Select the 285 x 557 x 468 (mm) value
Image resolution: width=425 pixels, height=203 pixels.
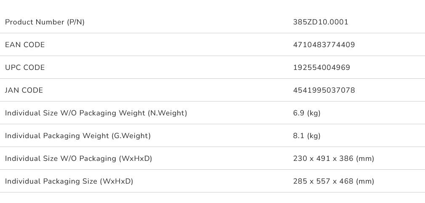tap(333, 182)
